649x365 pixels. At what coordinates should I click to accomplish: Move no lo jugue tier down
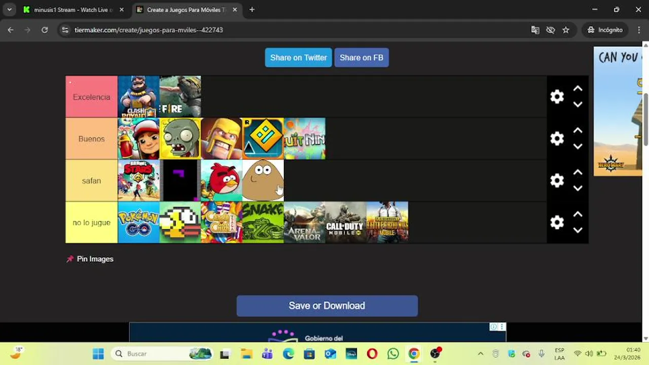click(578, 230)
